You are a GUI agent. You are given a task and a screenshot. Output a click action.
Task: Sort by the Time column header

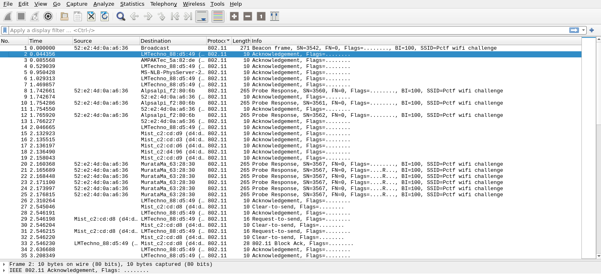pyautogui.click(x=51, y=41)
